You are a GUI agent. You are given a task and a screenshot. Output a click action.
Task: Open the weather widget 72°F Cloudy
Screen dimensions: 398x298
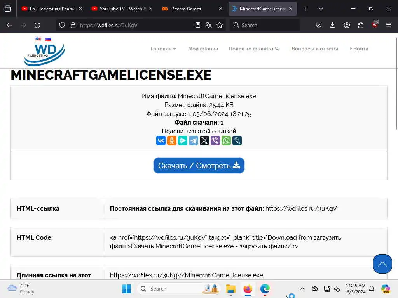21,289
